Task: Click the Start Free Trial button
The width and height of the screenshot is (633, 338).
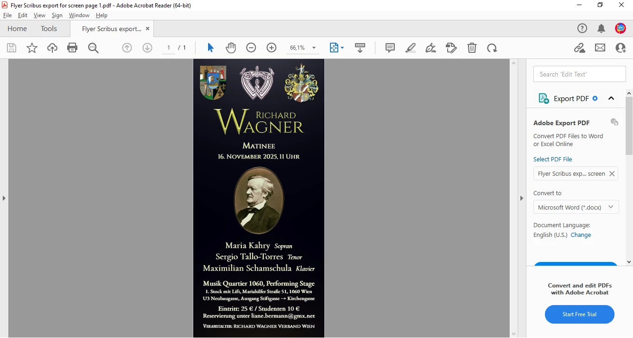Action: [x=580, y=314]
